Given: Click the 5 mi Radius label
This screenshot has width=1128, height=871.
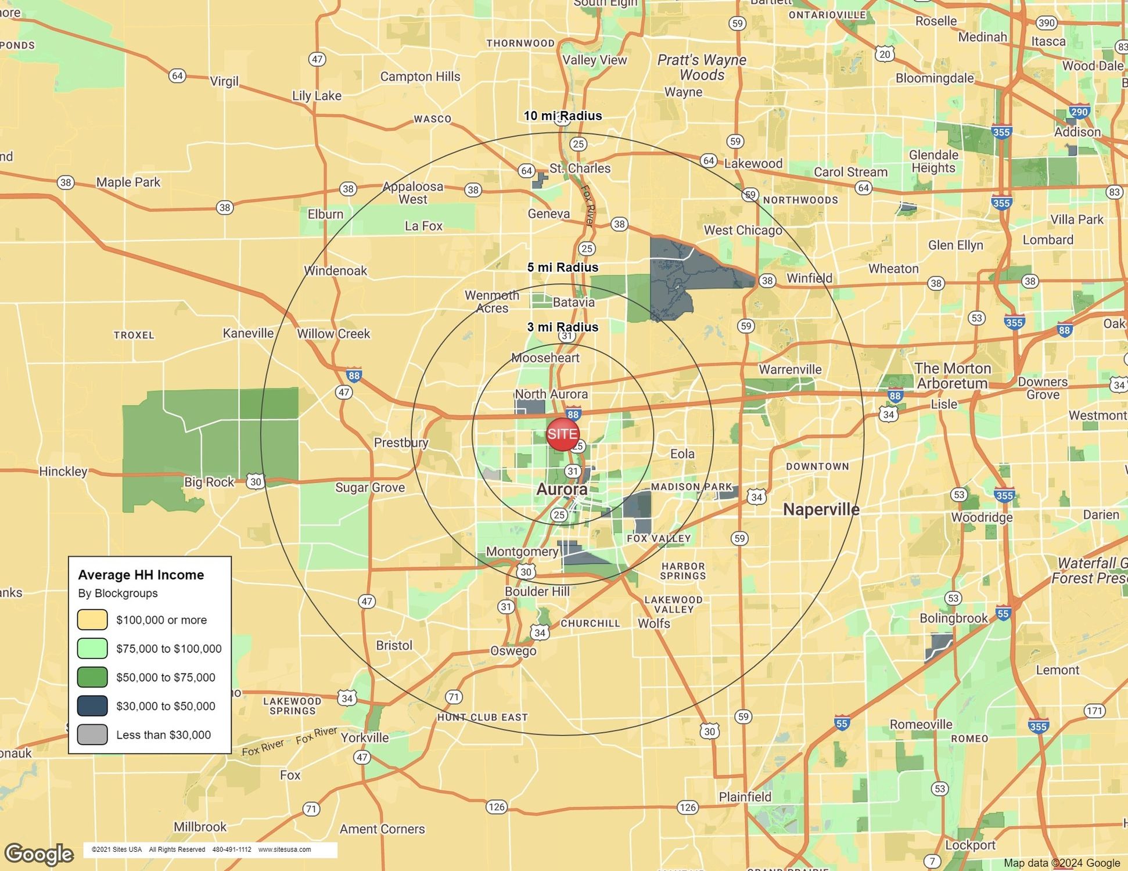Looking at the screenshot, I should point(562,267).
